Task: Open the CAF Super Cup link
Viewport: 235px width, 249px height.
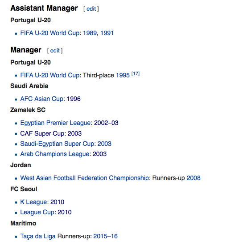Action: pyautogui.click(x=42, y=133)
